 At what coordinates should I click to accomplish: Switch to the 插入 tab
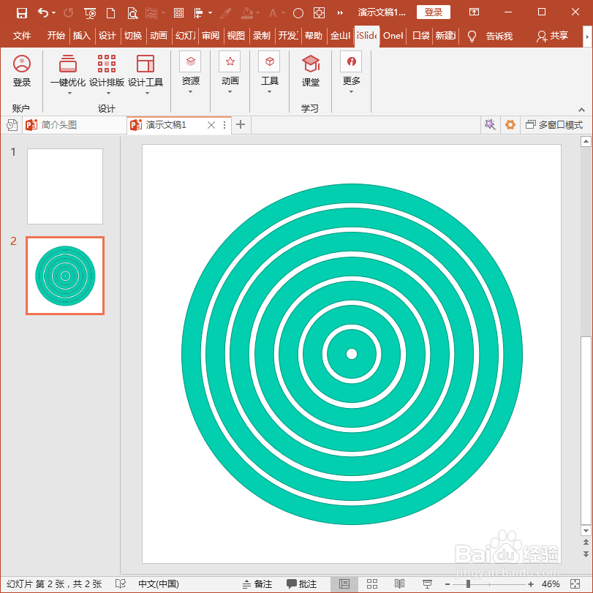pyautogui.click(x=82, y=36)
